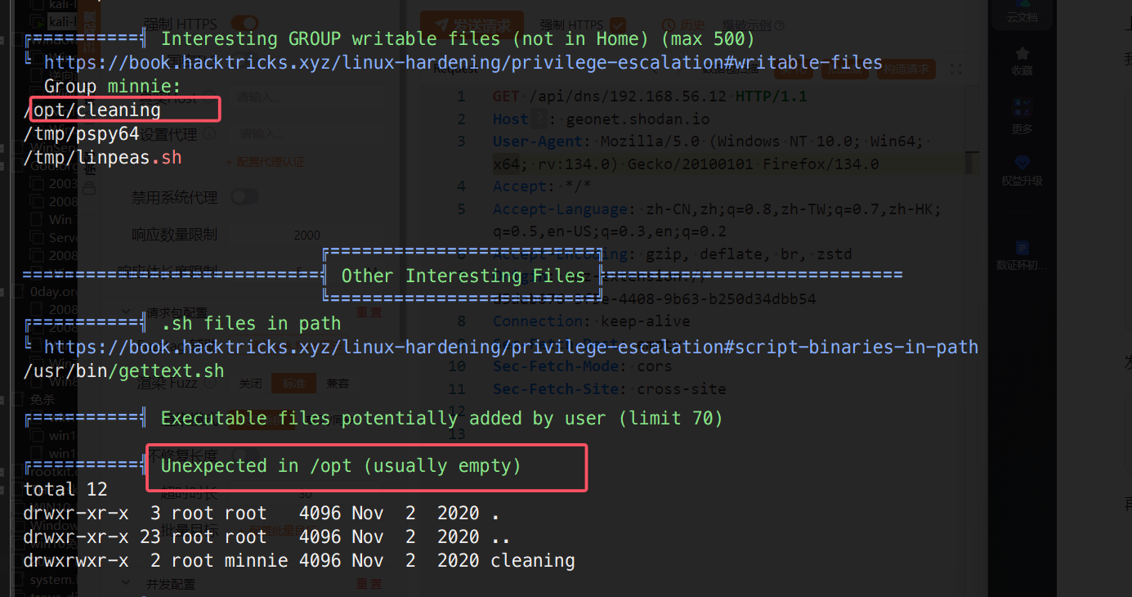
Task: Click the request editor vertical scrollbar
Action: [970, 164]
